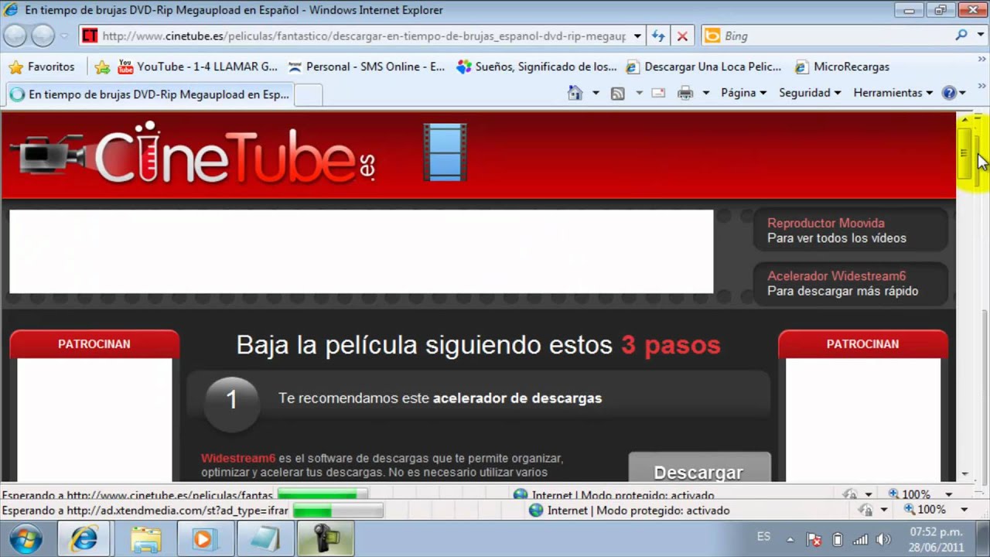Image resolution: width=990 pixels, height=557 pixels.
Task: Click the browser Forward arrow button
Action: point(43,36)
